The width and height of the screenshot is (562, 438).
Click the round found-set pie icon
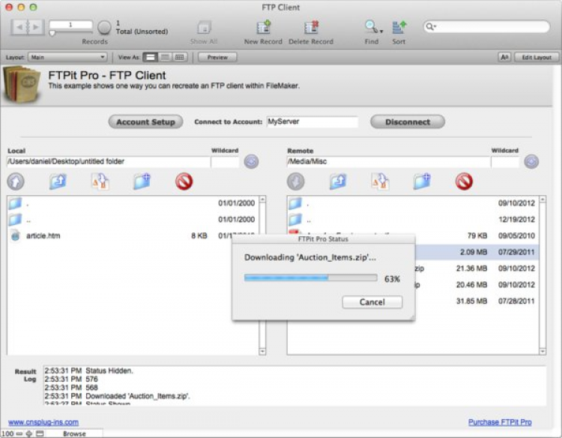(104, 27)
